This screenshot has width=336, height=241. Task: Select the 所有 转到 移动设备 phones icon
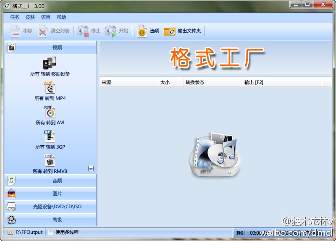coord(50,63)
